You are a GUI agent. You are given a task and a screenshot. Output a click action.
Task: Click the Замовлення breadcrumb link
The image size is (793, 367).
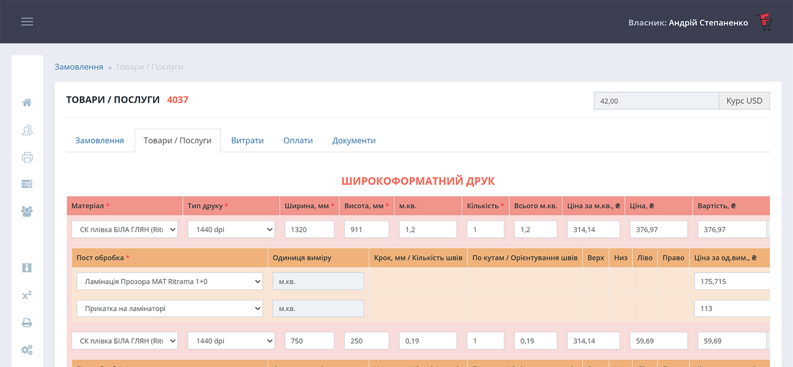(x=79, y=67)
